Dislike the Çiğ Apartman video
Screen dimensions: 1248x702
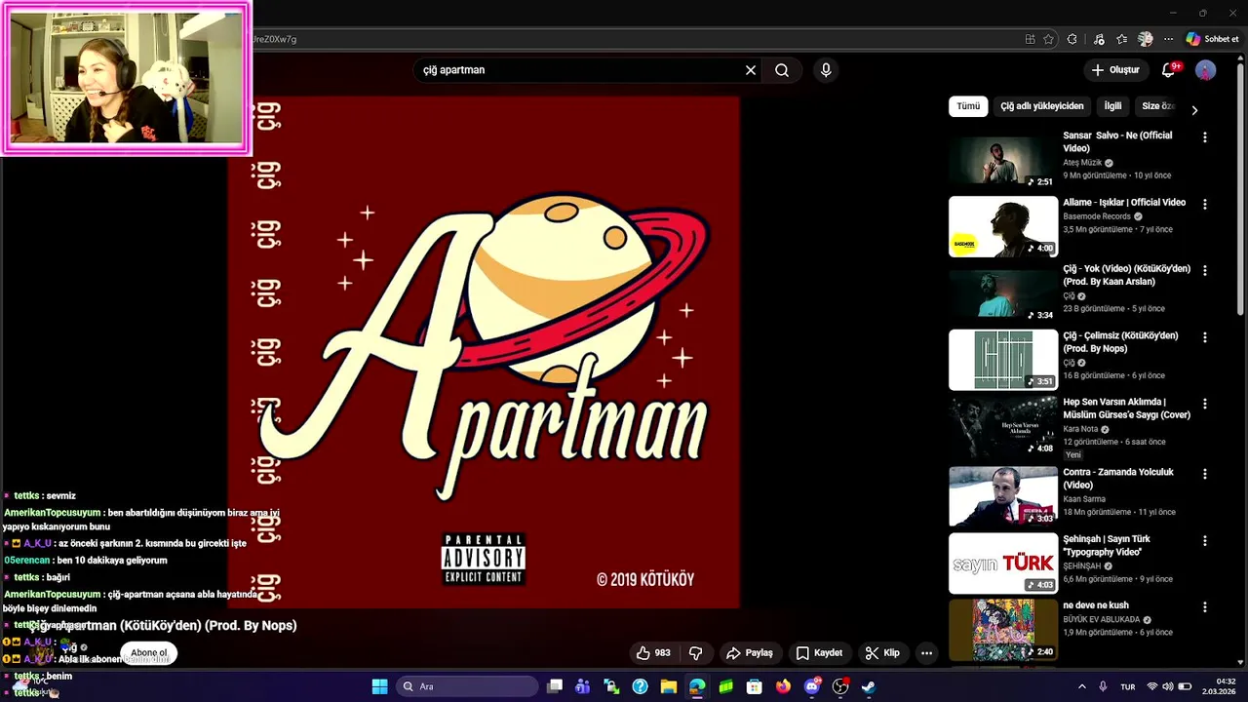(x=696, y=653)
